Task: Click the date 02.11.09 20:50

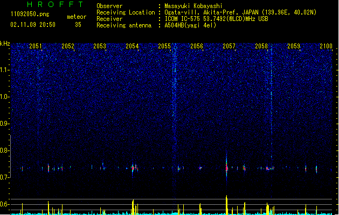Action: 33,25
